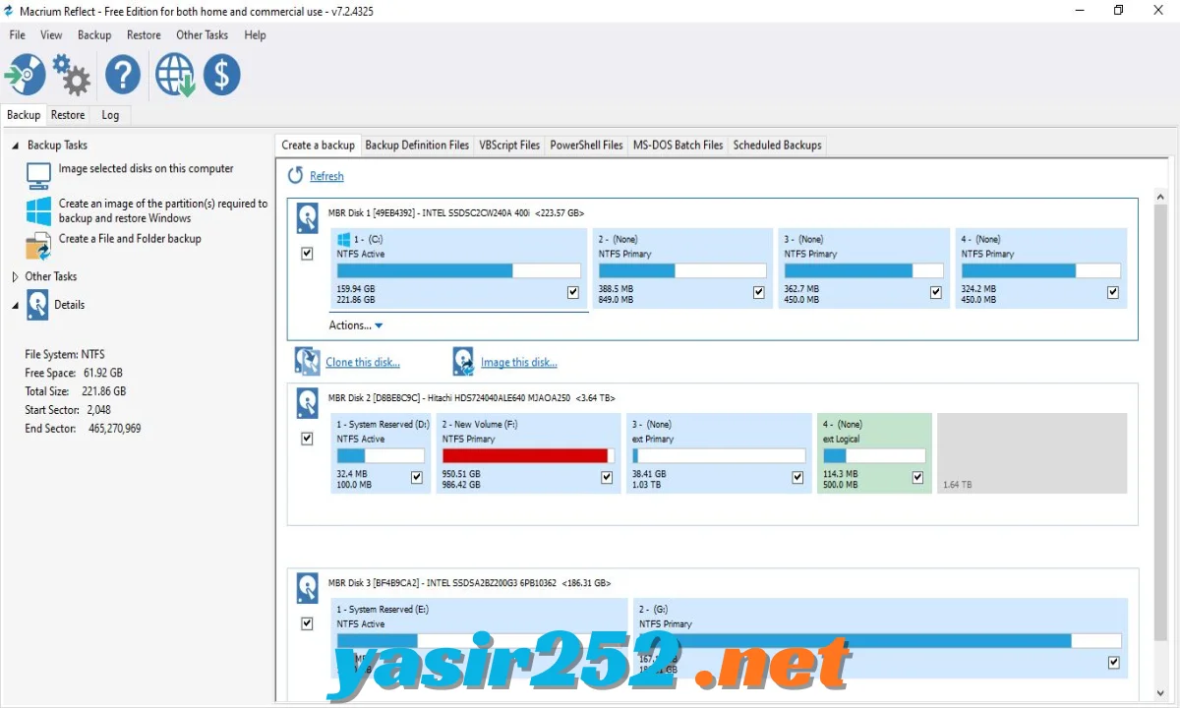This screenshot has width=1180, height=708.
Task: Click the Clone this disk icon
Action: click(x=308, y=361)
